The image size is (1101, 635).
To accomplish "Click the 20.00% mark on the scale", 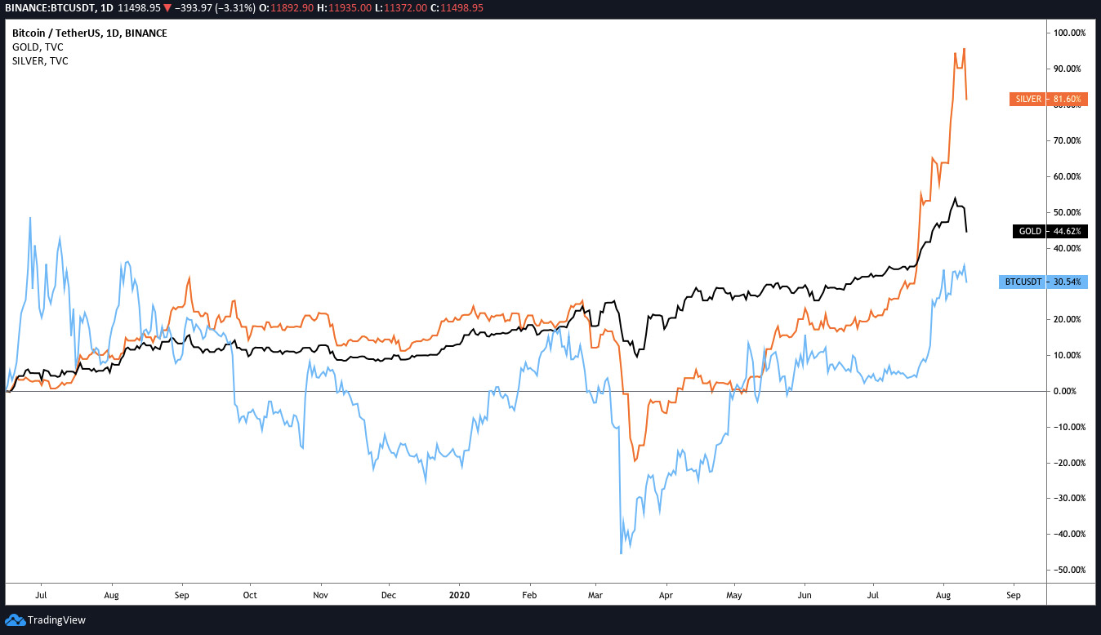I will tap(1069, 319).
